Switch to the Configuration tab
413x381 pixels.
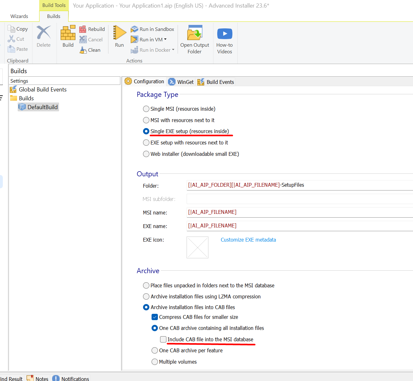(x=145, y=81)
